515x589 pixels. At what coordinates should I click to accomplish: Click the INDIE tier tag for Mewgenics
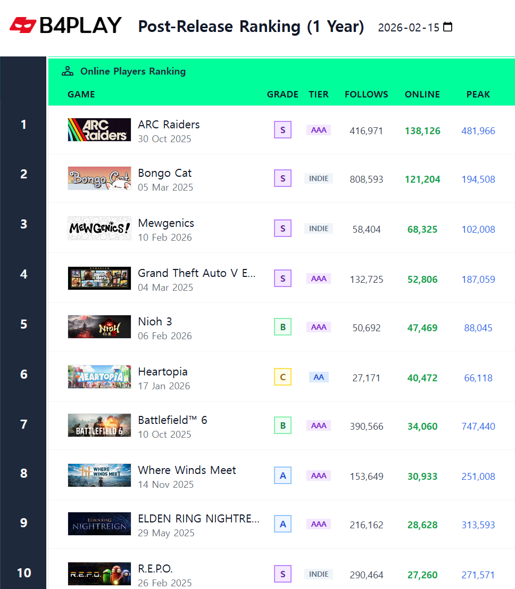pos(319,228)
